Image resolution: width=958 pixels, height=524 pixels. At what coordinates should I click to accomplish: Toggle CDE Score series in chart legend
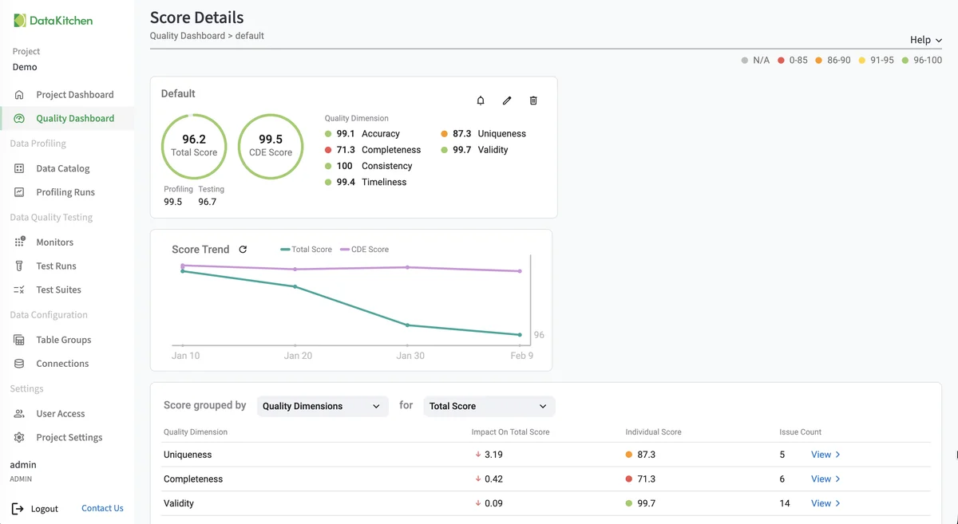(364, 250)
